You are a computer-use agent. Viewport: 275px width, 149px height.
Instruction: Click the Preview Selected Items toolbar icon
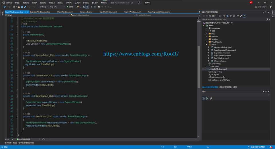point(244,16)
